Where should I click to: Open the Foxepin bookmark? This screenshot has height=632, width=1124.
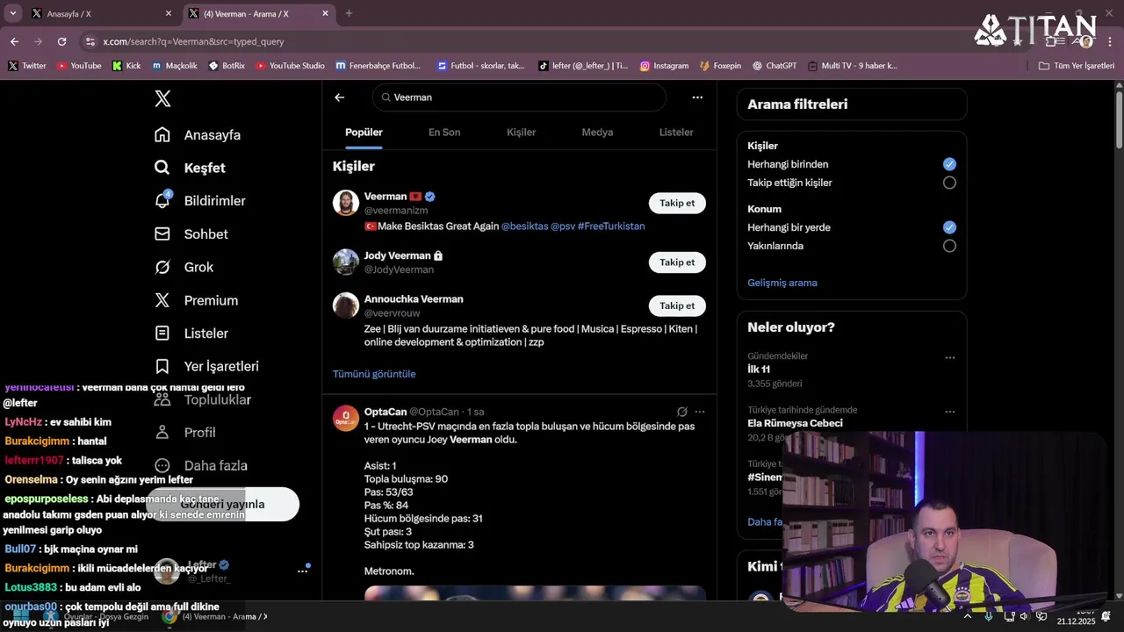(720, 66)
